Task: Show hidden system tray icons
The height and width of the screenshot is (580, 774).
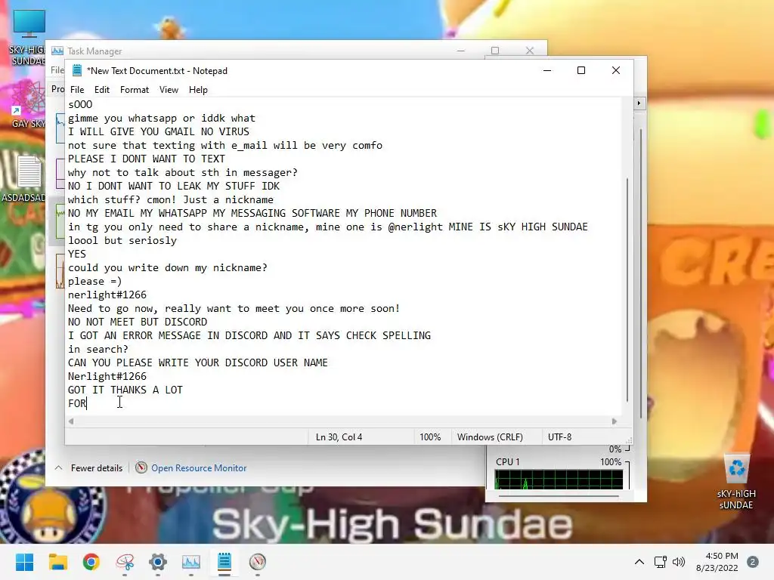Action: point(639,562)
